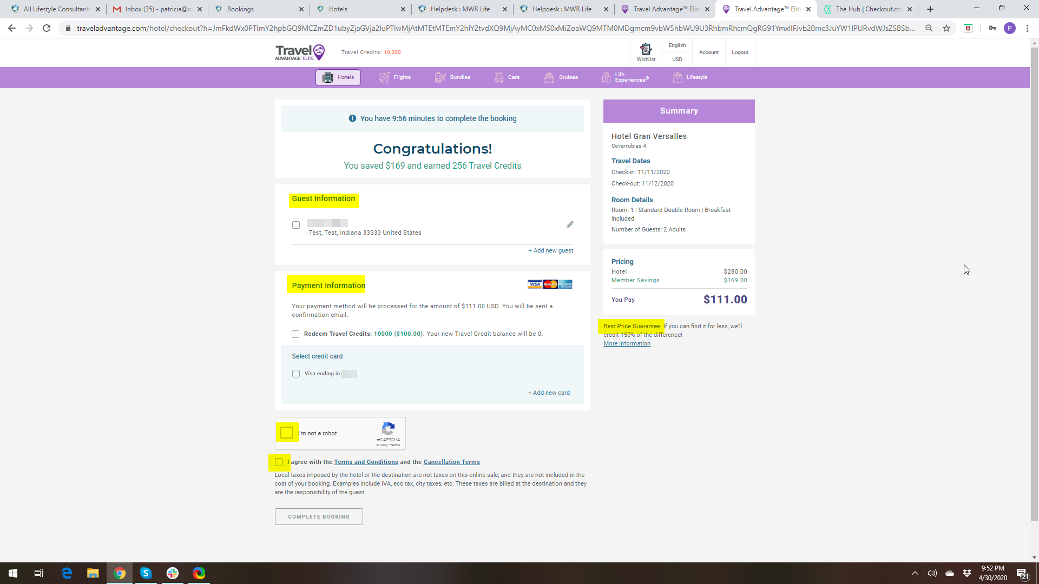
Task: Open the Cruises navigation icon
Action: pyautogui.click(x=549, y=77)
